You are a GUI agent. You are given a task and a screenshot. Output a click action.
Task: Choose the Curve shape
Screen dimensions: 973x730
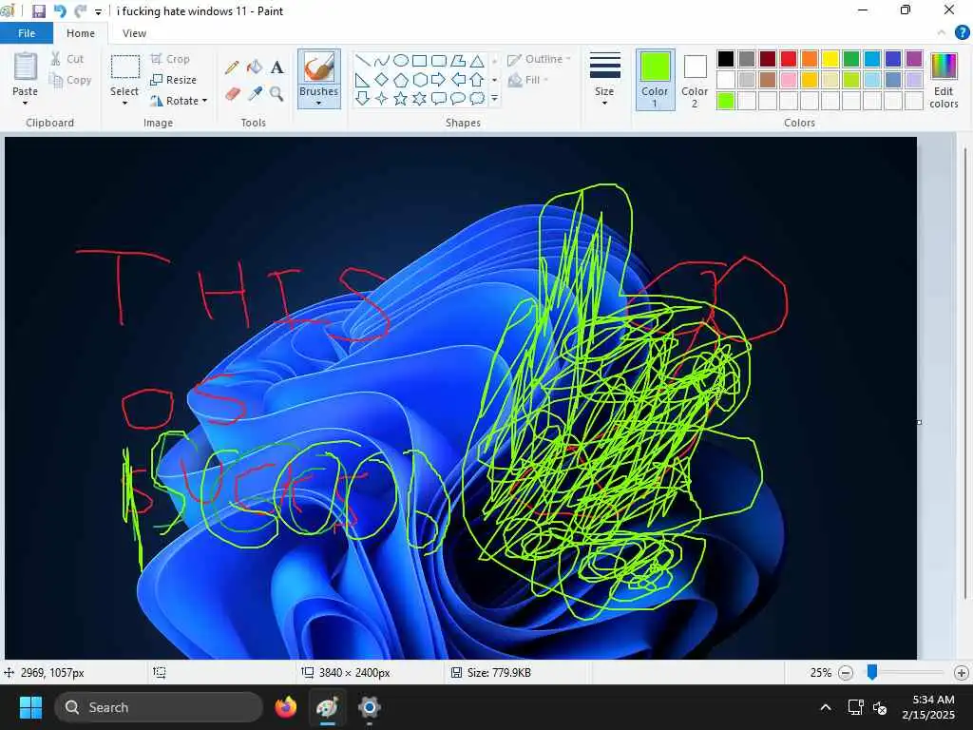382,60
